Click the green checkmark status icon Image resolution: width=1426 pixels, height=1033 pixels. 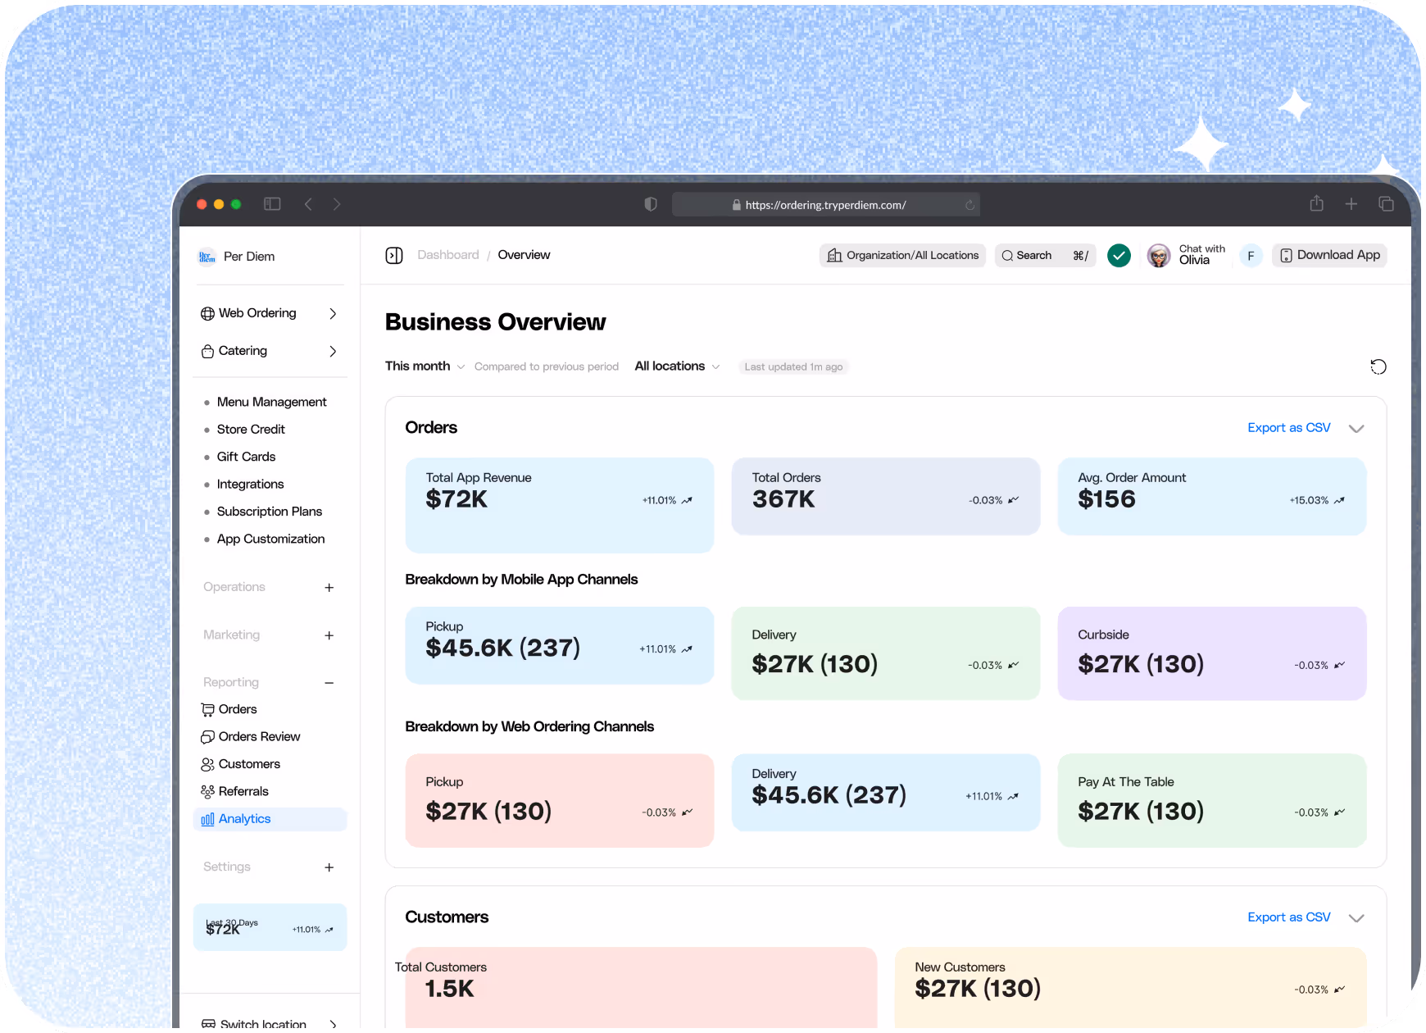pyautogui.click(x=1119, y=256)
